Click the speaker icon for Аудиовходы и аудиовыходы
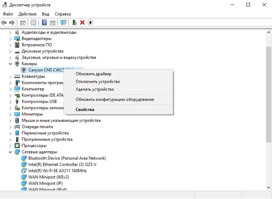This screenshot has width=272, height=199. [17, 32]
